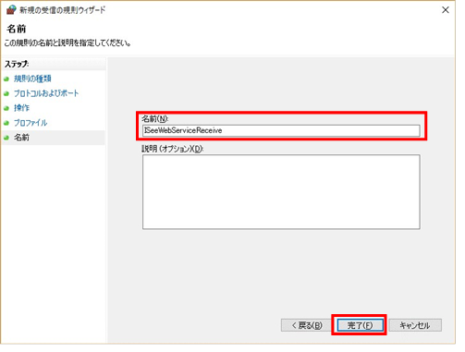Jump to the 操作 step
The height and width of the screenshot is (352, 465).
tap(21, 108)
